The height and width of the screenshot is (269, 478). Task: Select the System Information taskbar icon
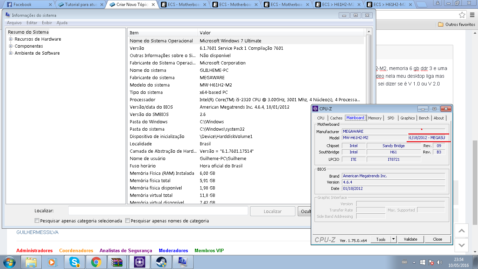(x=183, y=262)
